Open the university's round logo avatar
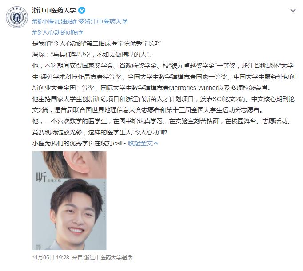 [x=16, y=17]
